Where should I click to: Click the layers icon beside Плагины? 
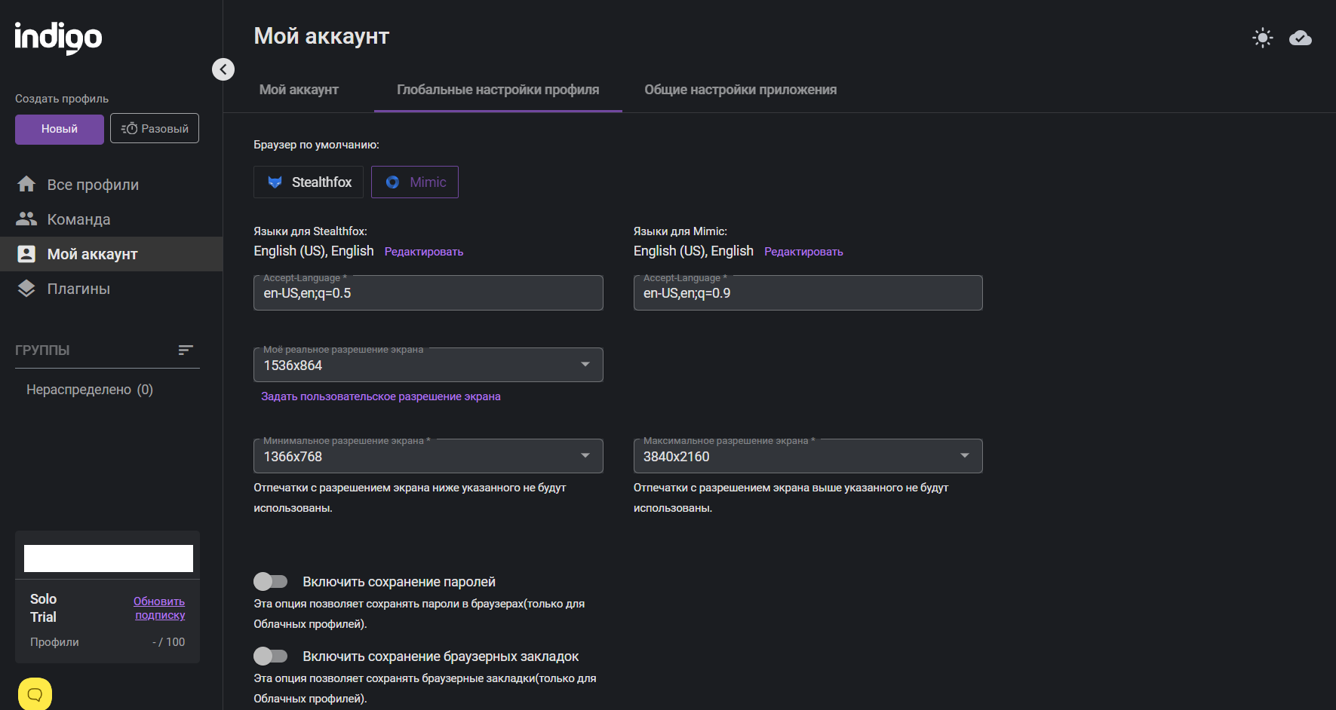click(26, 289)
